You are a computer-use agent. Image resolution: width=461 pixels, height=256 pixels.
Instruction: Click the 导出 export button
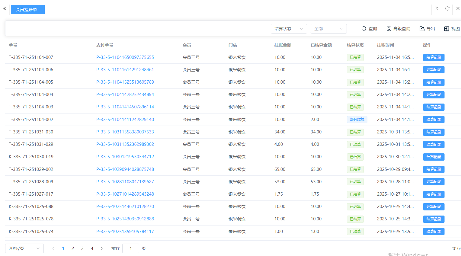pos(427,29)
